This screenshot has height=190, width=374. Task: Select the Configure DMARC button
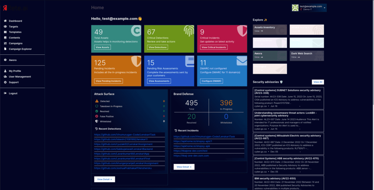tap(211, 81)
